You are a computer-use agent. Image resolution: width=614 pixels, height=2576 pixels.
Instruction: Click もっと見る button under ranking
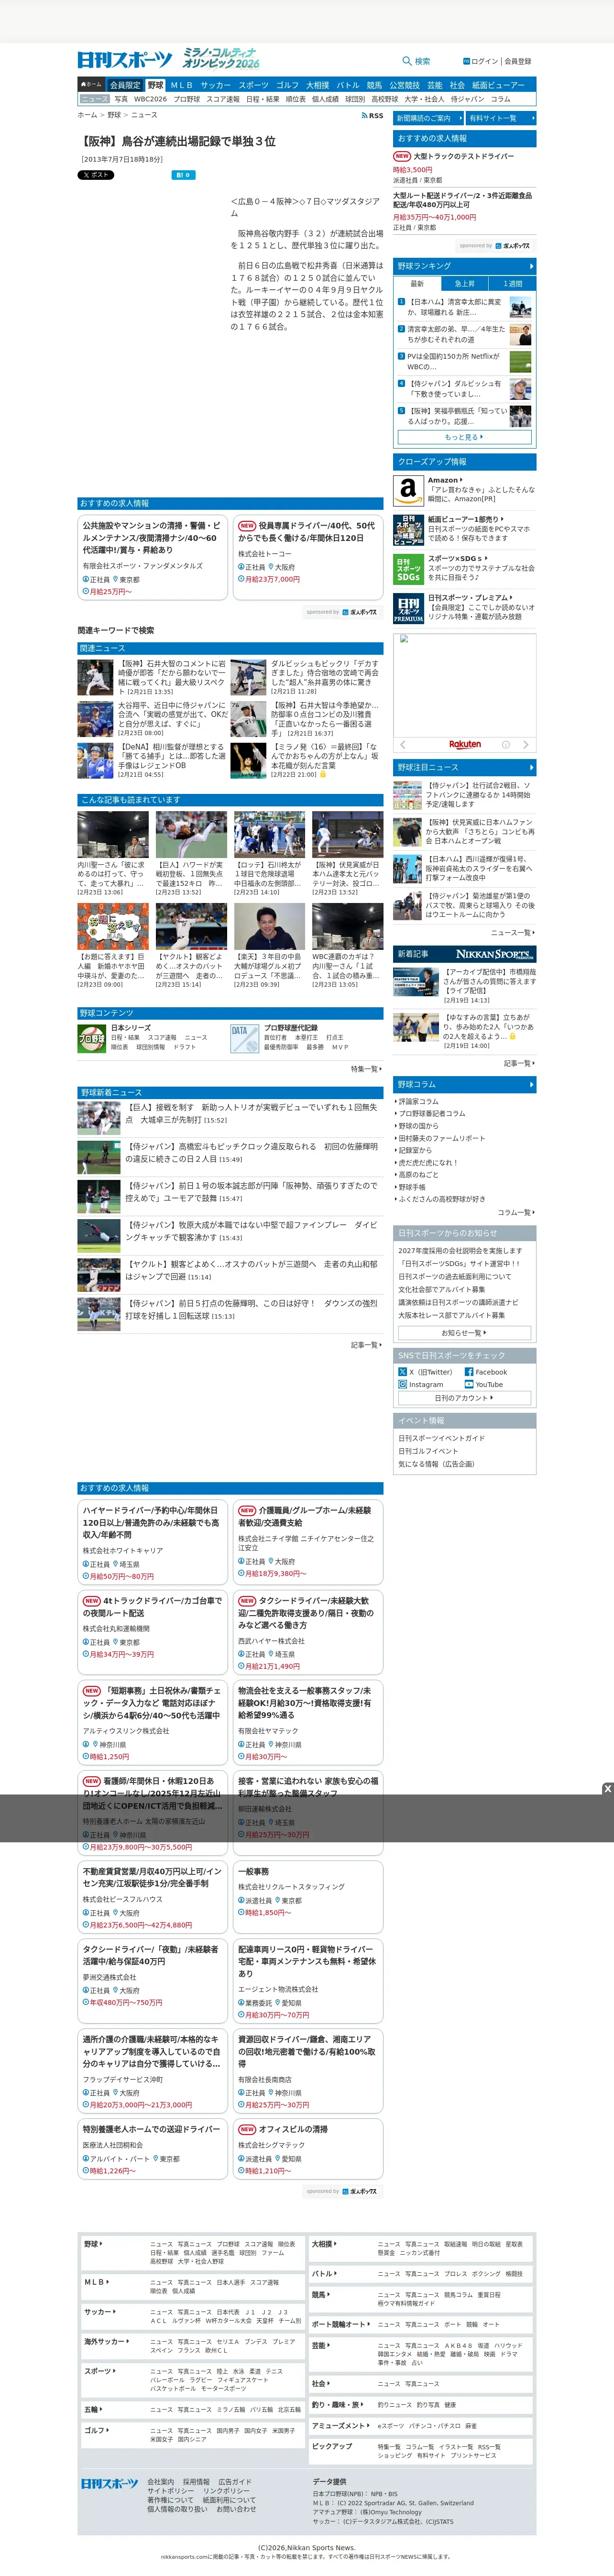[464, 437]
